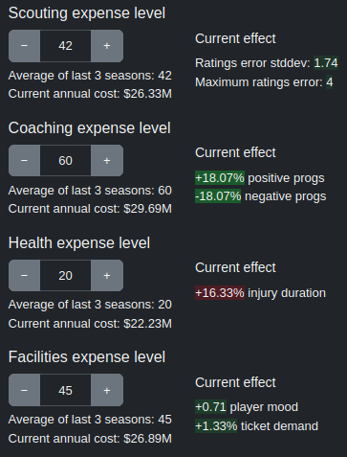Increase the Facilities expense level

[107, 390]
